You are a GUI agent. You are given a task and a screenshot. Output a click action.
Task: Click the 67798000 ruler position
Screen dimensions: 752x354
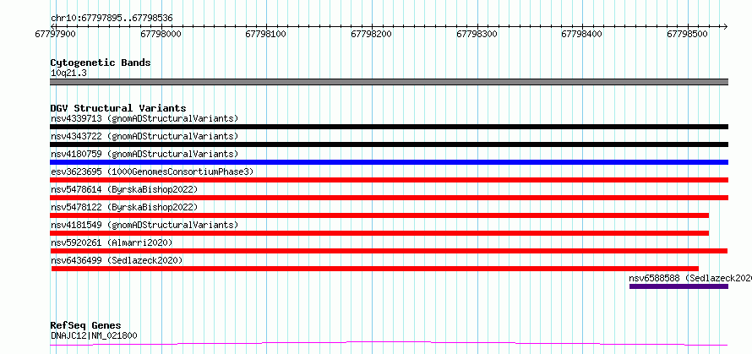pos(161,35)
